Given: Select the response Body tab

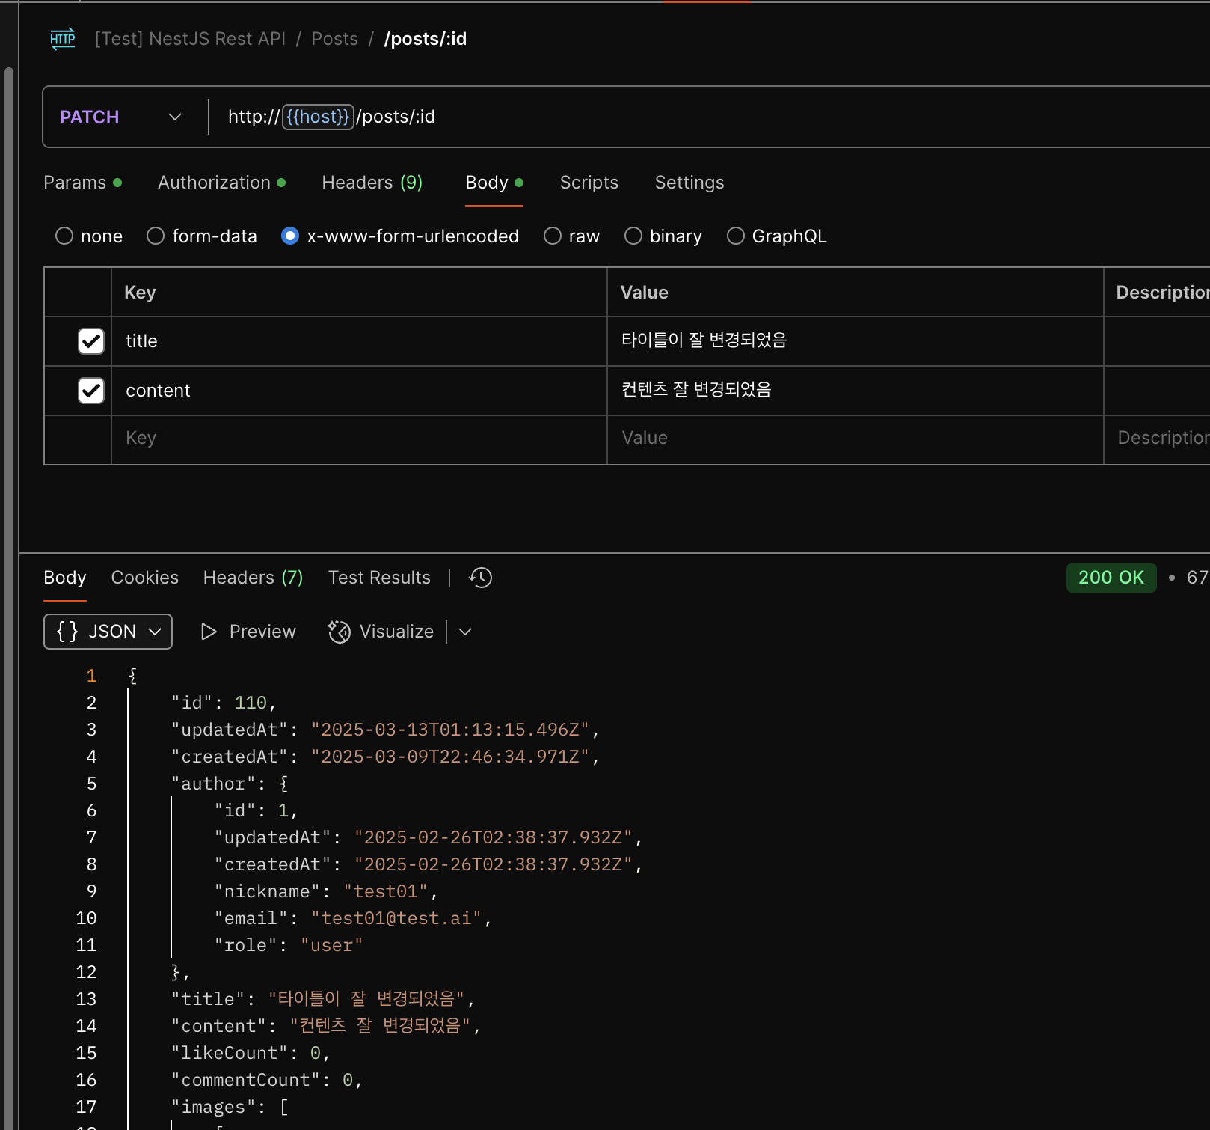Looking at the screenshot, I should coord(65,578).
